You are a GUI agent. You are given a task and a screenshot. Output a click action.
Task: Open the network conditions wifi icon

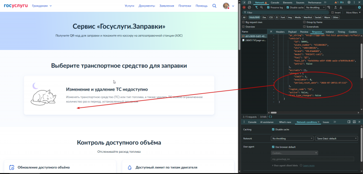pos(328,8)
